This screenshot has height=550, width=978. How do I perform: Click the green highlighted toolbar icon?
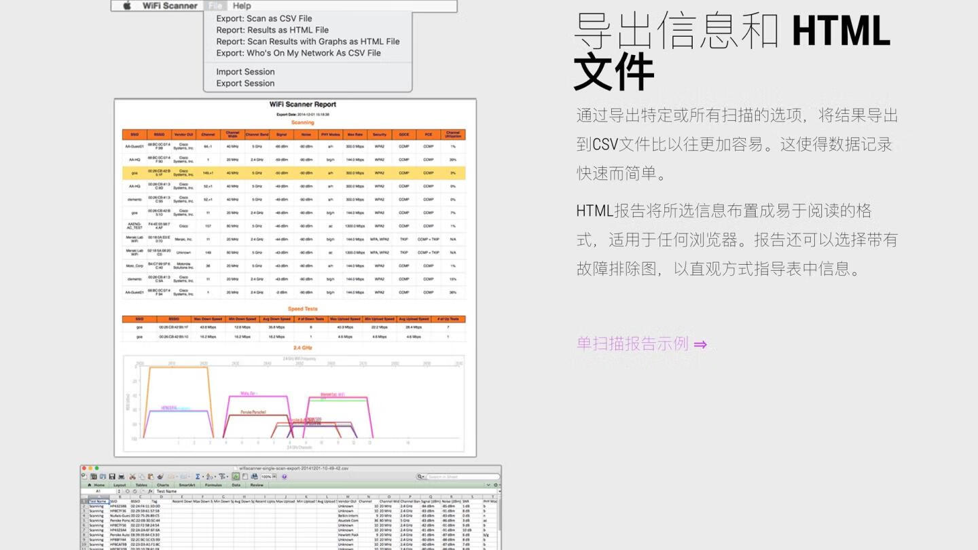(236, 477)
